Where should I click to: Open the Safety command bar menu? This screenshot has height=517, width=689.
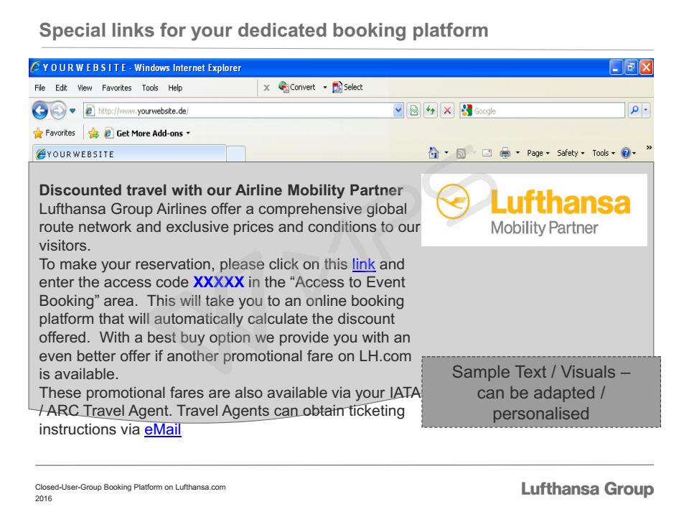pyautogui.click(x=571, y=153)
